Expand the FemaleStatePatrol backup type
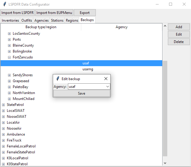This screenshot has height=167, width=191. point(4,152)
